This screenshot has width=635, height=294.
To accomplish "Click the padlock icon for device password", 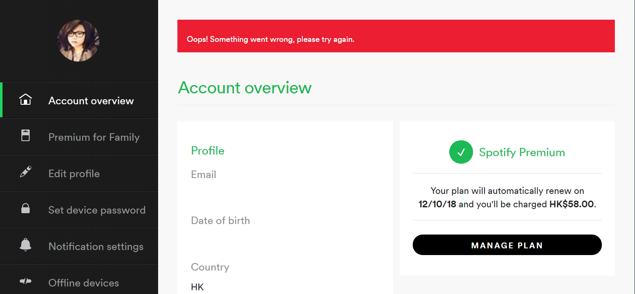I will tap(26, 208).
